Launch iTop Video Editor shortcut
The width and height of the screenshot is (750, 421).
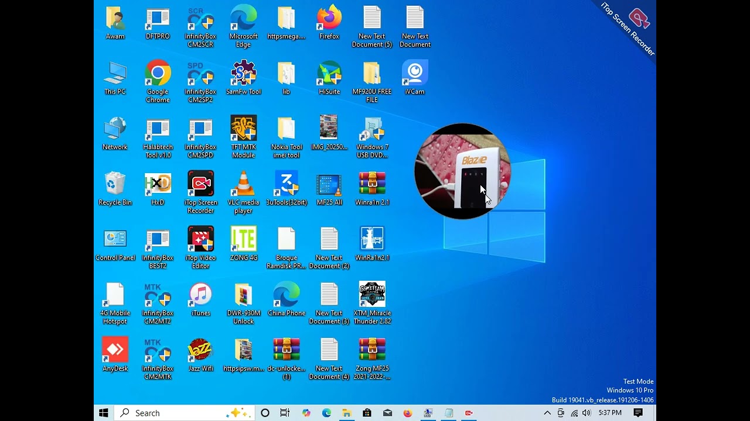point(200,249)
